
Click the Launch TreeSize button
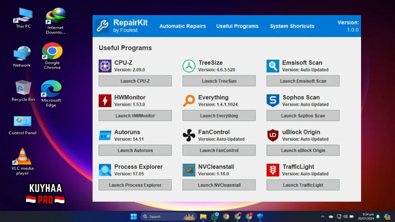(x=219, y=81)
